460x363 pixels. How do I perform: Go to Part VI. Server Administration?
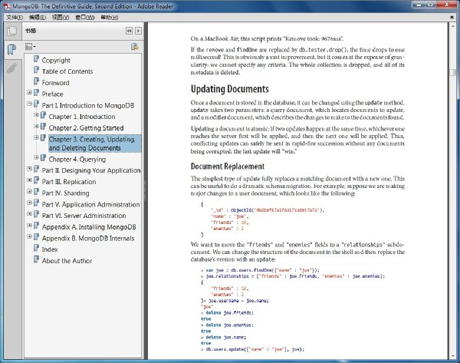(x=84, y=216)
